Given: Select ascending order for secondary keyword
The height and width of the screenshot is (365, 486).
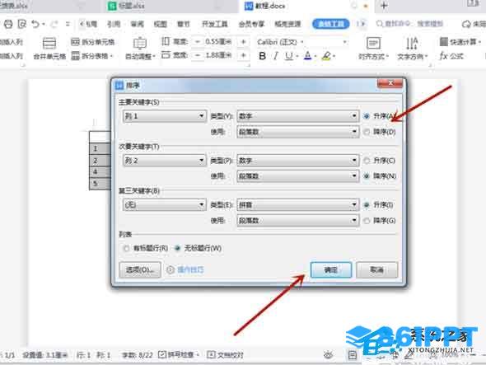Looking at the screenshot, I should tap(367, 161).
